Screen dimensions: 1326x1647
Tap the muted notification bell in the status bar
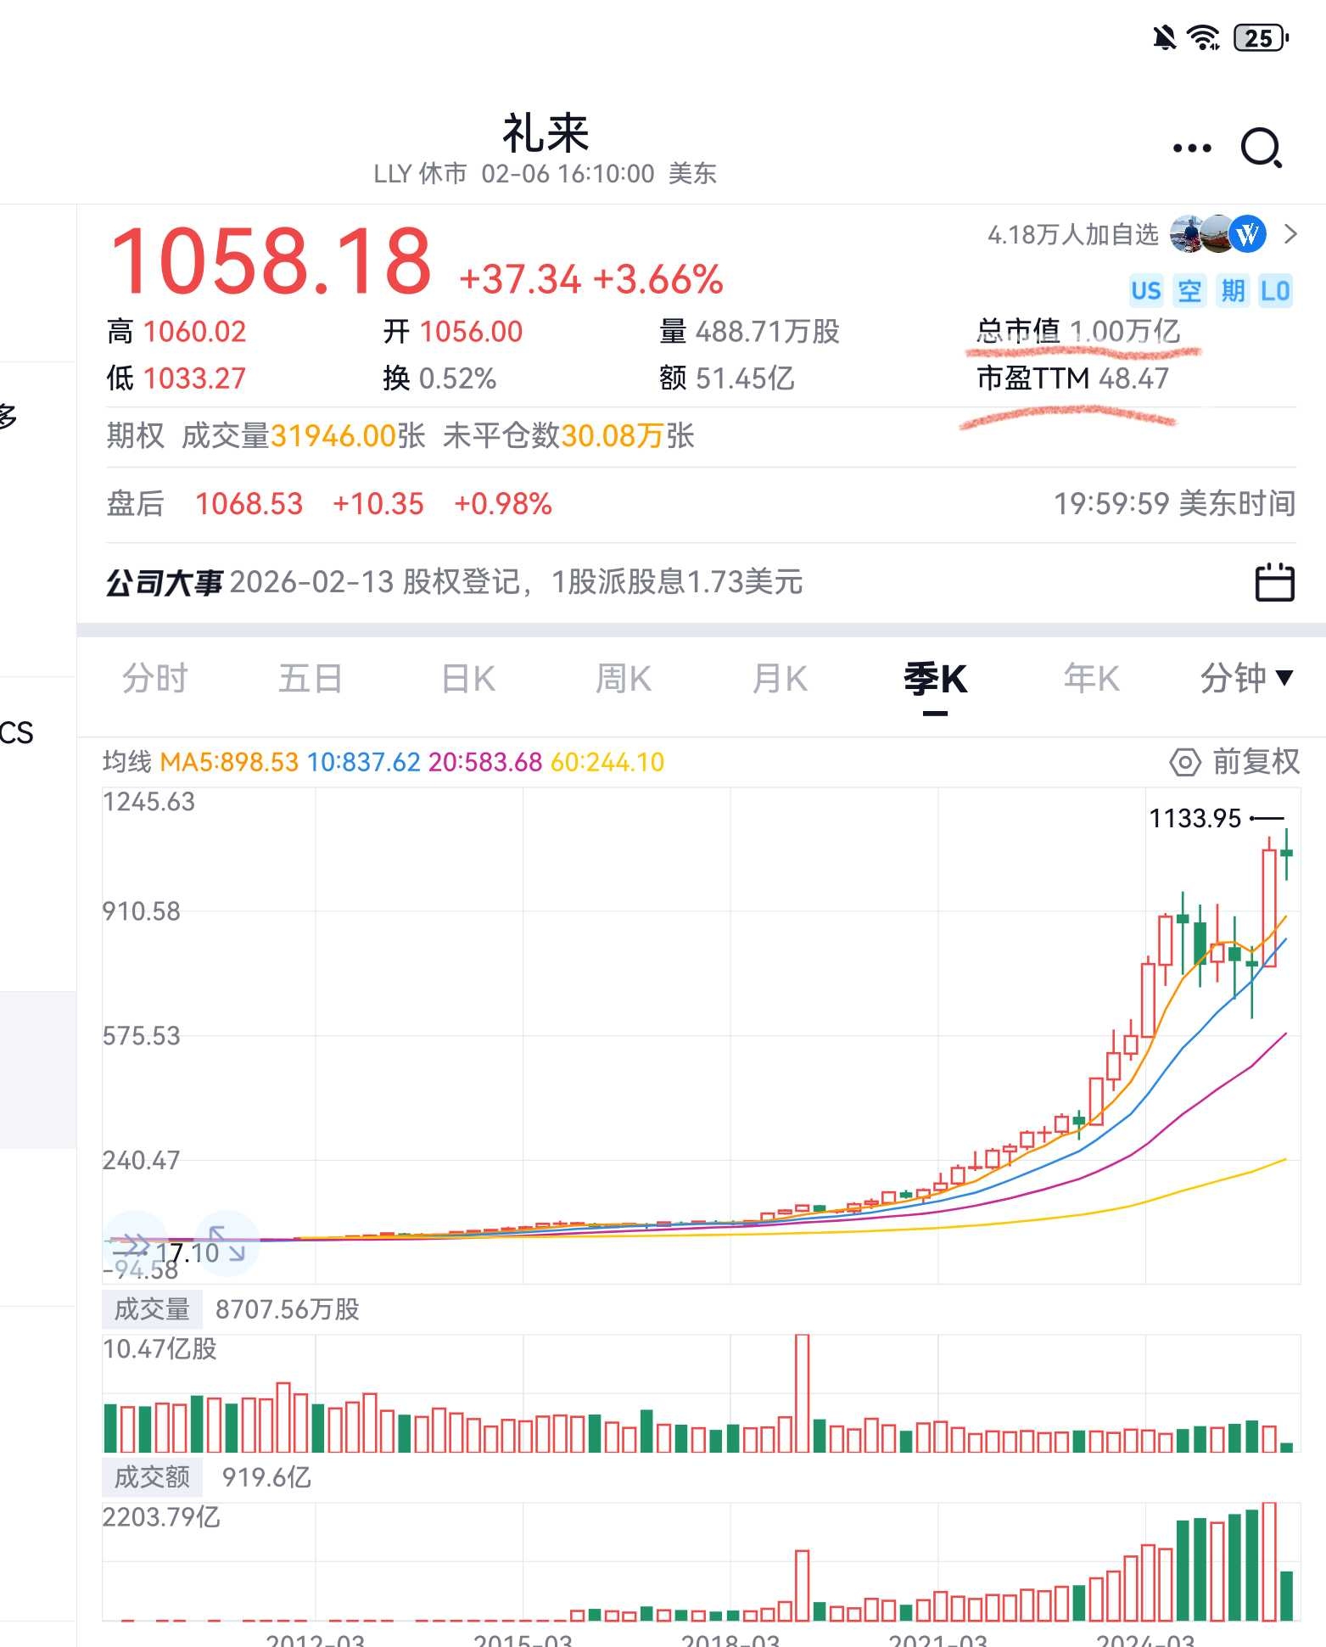1164,38
